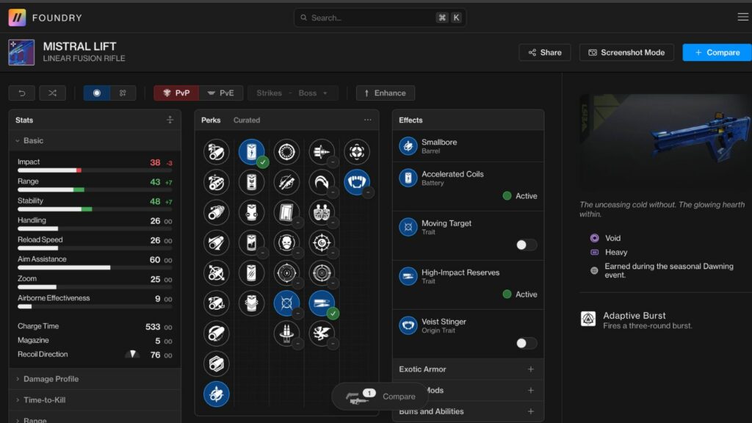Select the twin walkie-talkie perk icon

(x=322, y=212)
